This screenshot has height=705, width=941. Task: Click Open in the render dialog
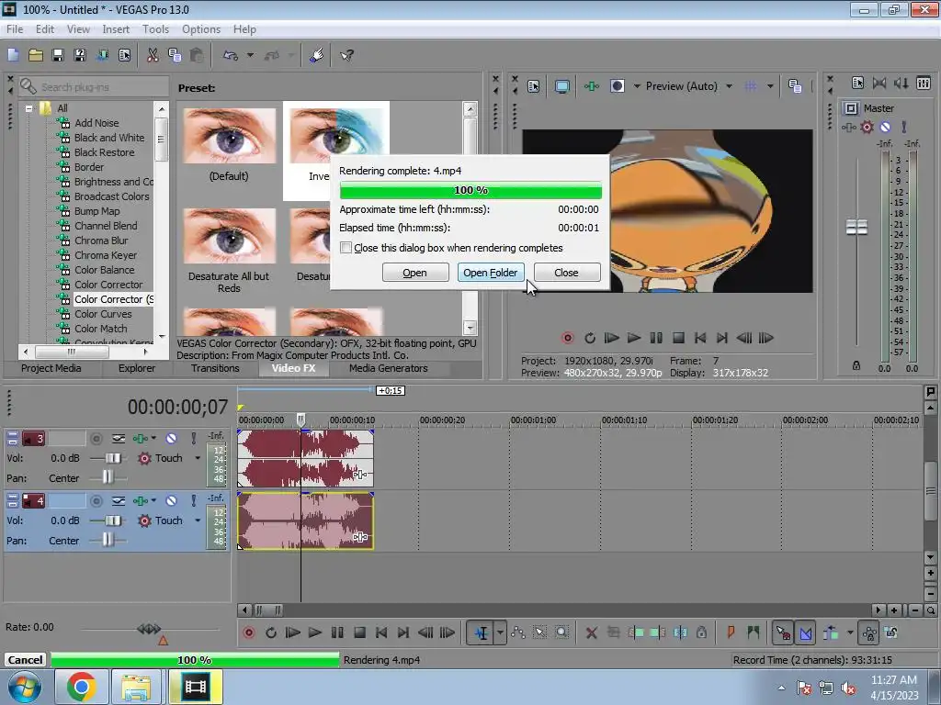(x=414, y=273)
